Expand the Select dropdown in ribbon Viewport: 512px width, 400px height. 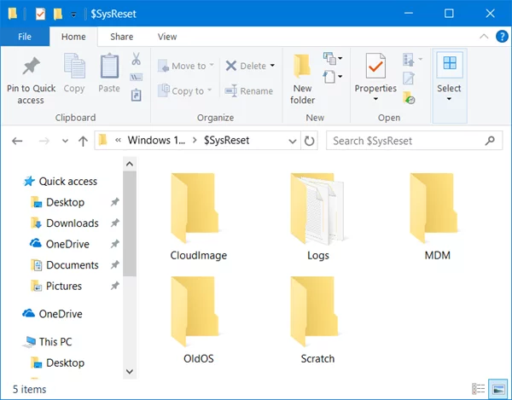click(449, 100)
